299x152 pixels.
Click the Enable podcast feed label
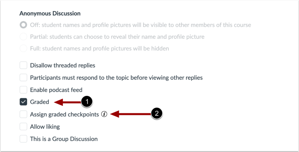pyautogui.click(x=56, y=90)
